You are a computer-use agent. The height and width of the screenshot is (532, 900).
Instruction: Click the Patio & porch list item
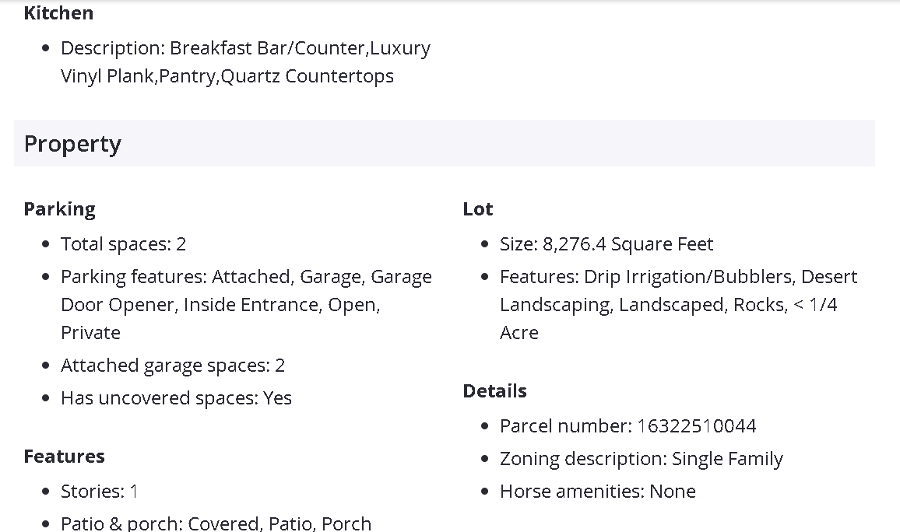click(x=216, y=523)
